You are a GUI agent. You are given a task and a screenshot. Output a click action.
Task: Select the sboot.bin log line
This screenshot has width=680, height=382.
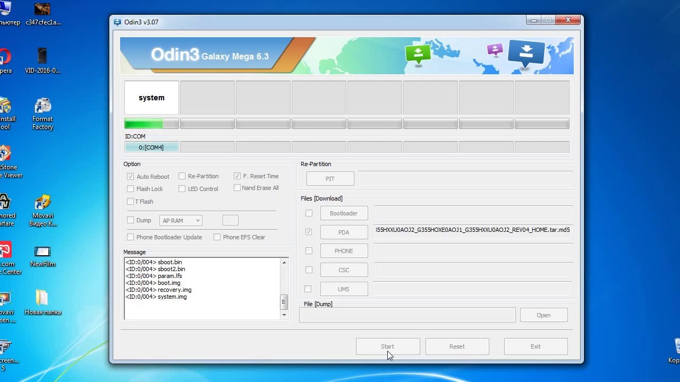[154, 262]
